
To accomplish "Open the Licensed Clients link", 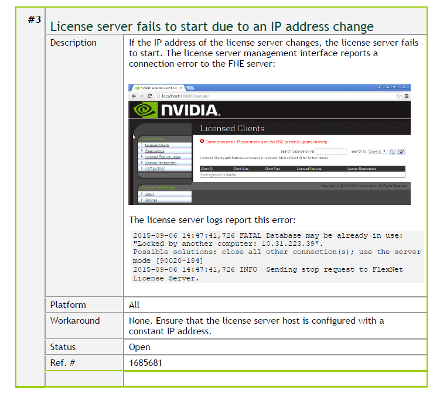I will (x=157, y=145).
